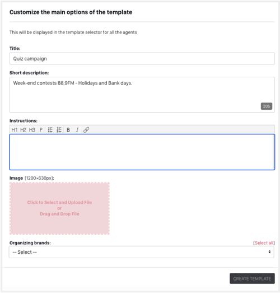The image size is (280, 293).
Task: Click the Short description label
Action: [x=29, y=73]
